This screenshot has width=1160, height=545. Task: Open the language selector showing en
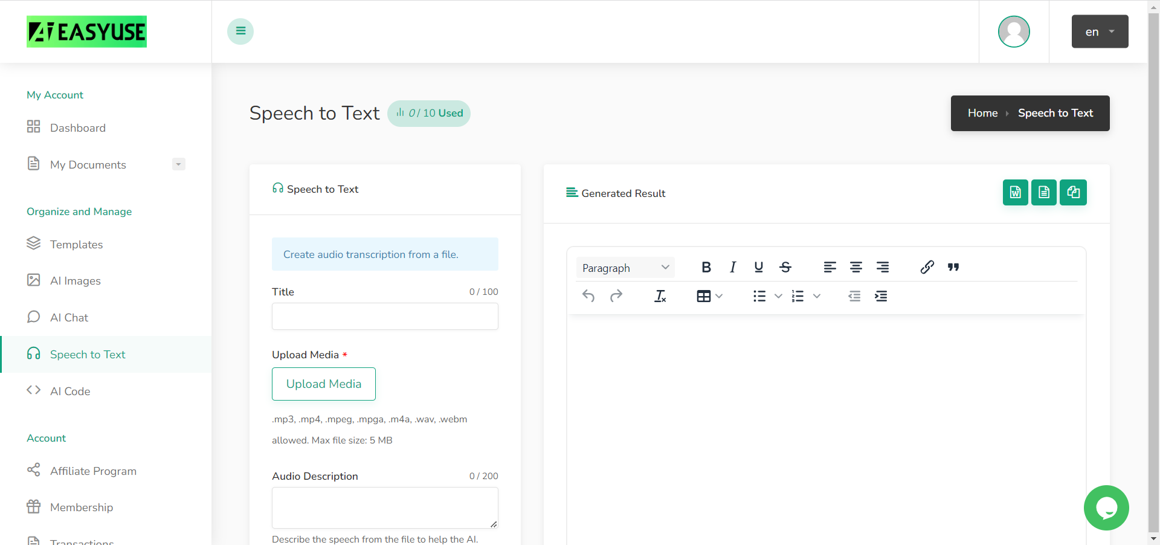pos(1099,31)
